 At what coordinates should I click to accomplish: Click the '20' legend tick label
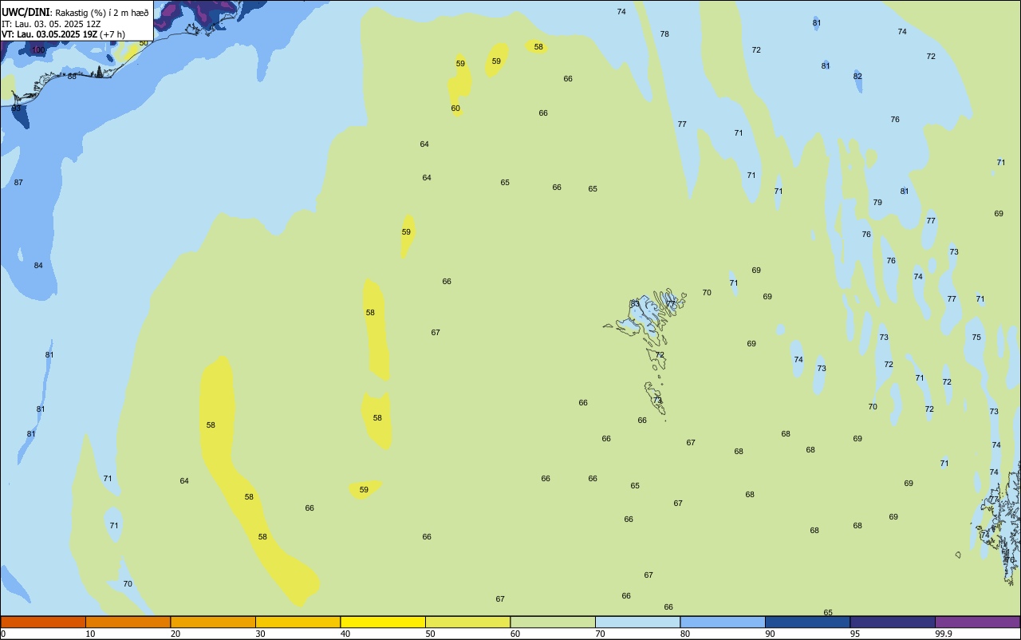(x=175, y=634)
